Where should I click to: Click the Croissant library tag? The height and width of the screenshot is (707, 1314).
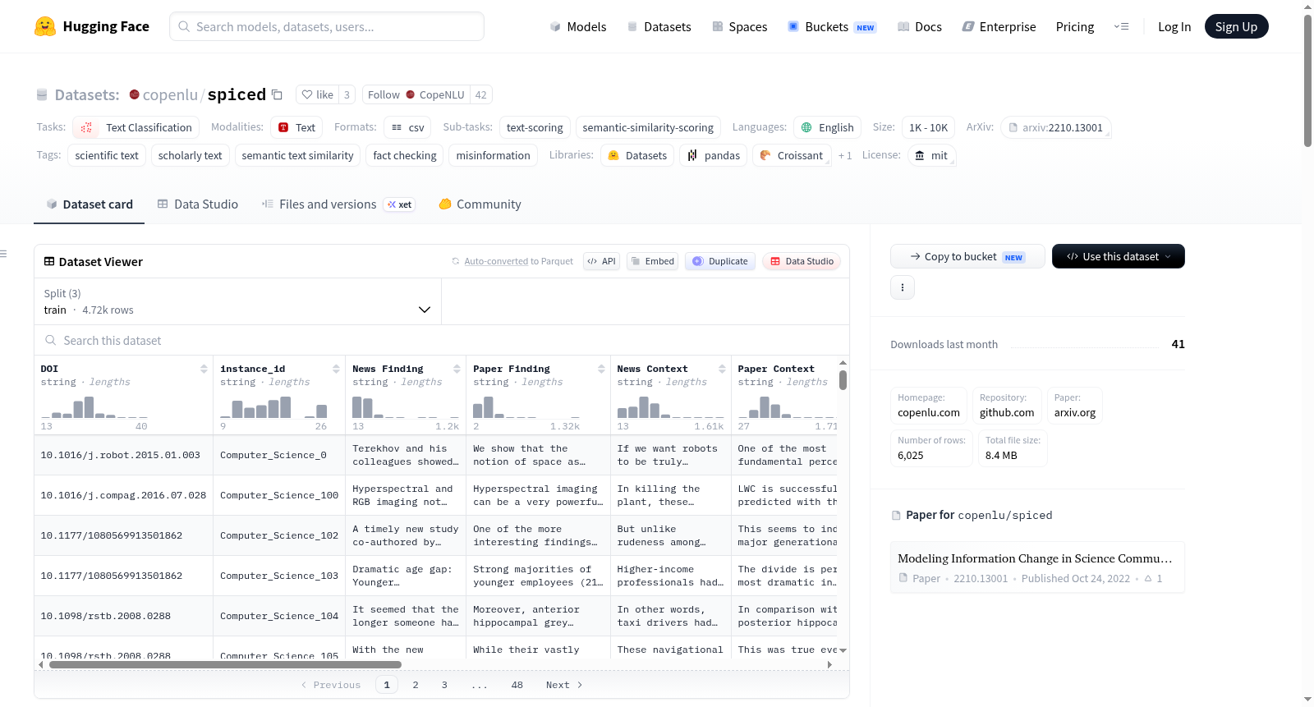[791, 155]
